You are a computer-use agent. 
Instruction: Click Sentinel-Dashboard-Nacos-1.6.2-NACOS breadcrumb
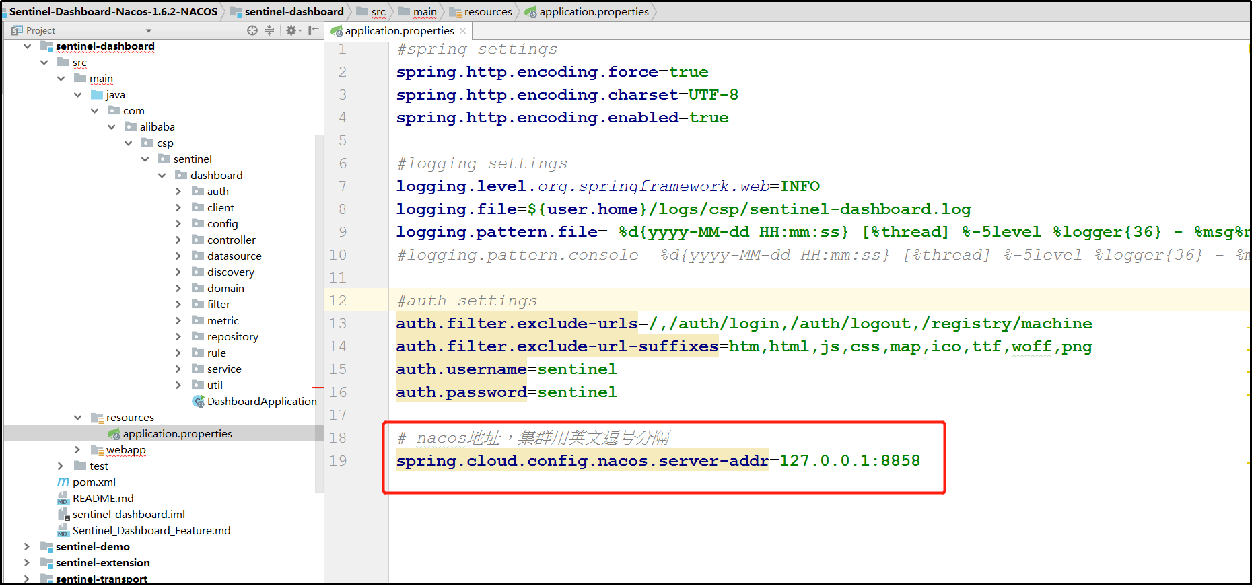point(113,11)
